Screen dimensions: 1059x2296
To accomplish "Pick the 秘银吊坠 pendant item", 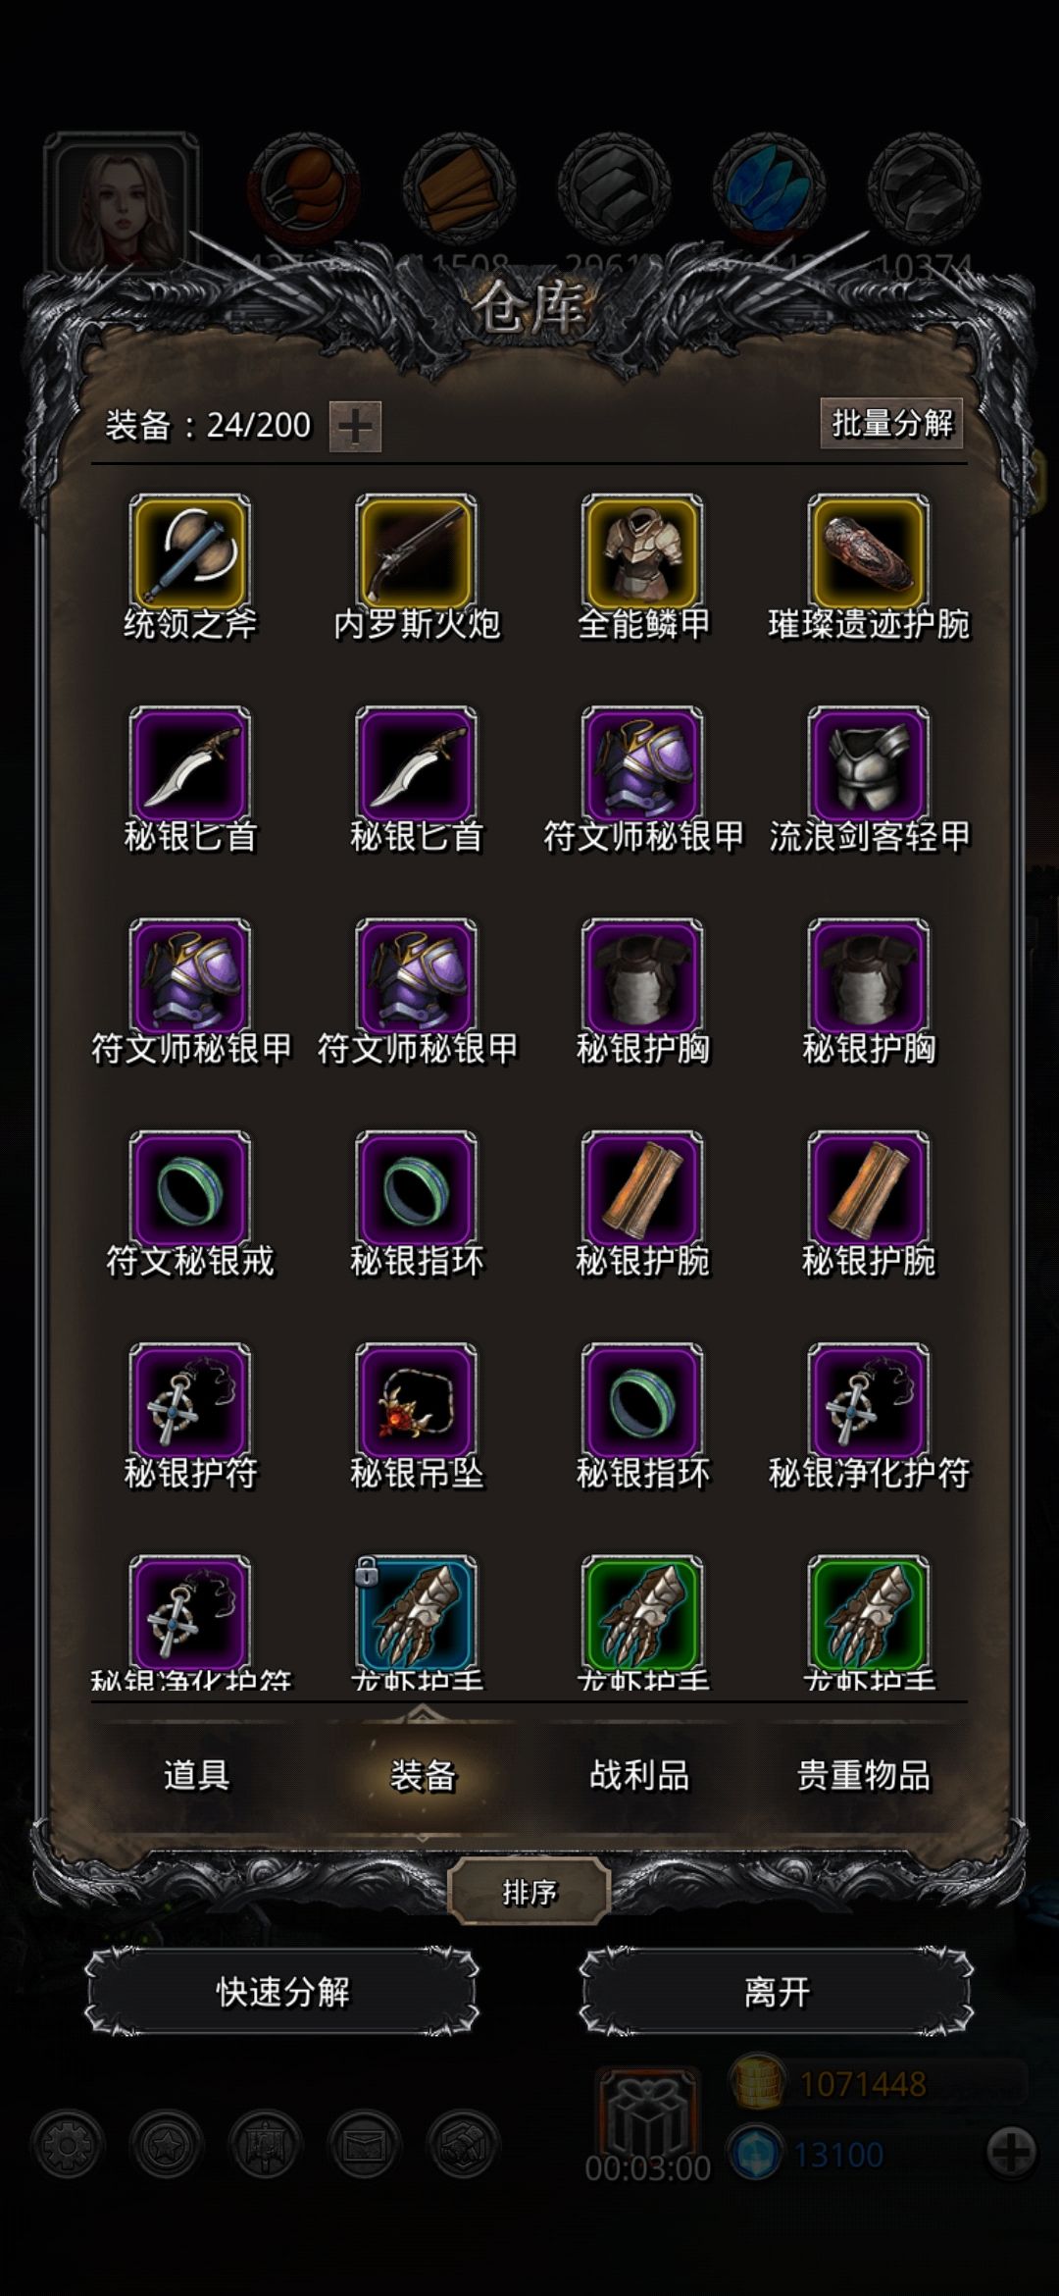I will [x=416, y=1403].
